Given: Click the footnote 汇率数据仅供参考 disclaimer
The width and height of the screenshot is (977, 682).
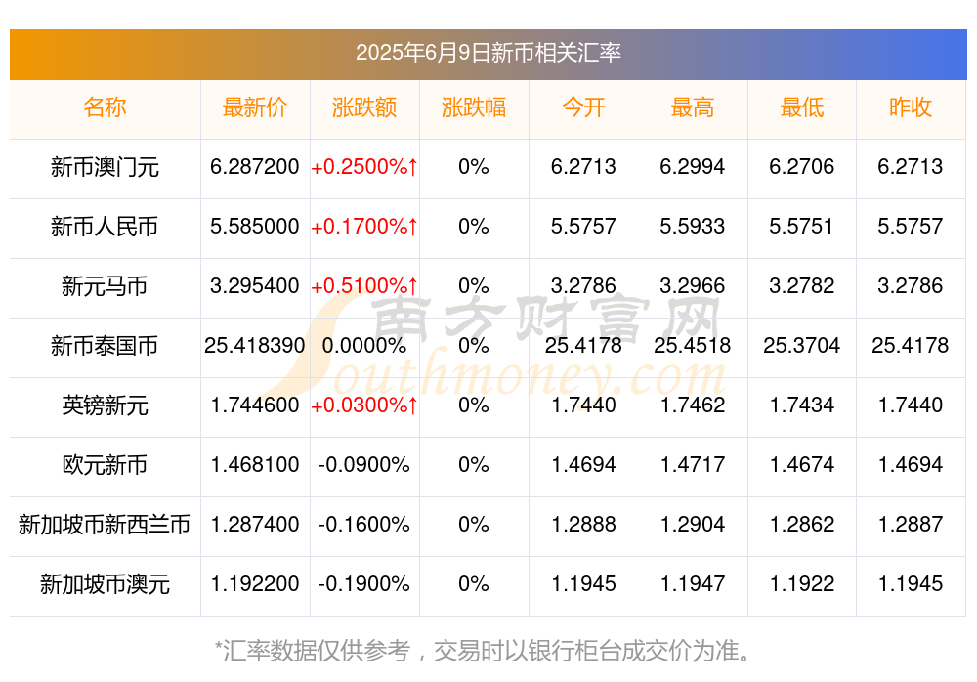Looking at the screenshot, I should coord(483,650).
